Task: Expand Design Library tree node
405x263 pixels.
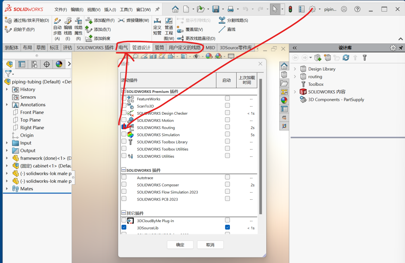Action: [295, 69]
